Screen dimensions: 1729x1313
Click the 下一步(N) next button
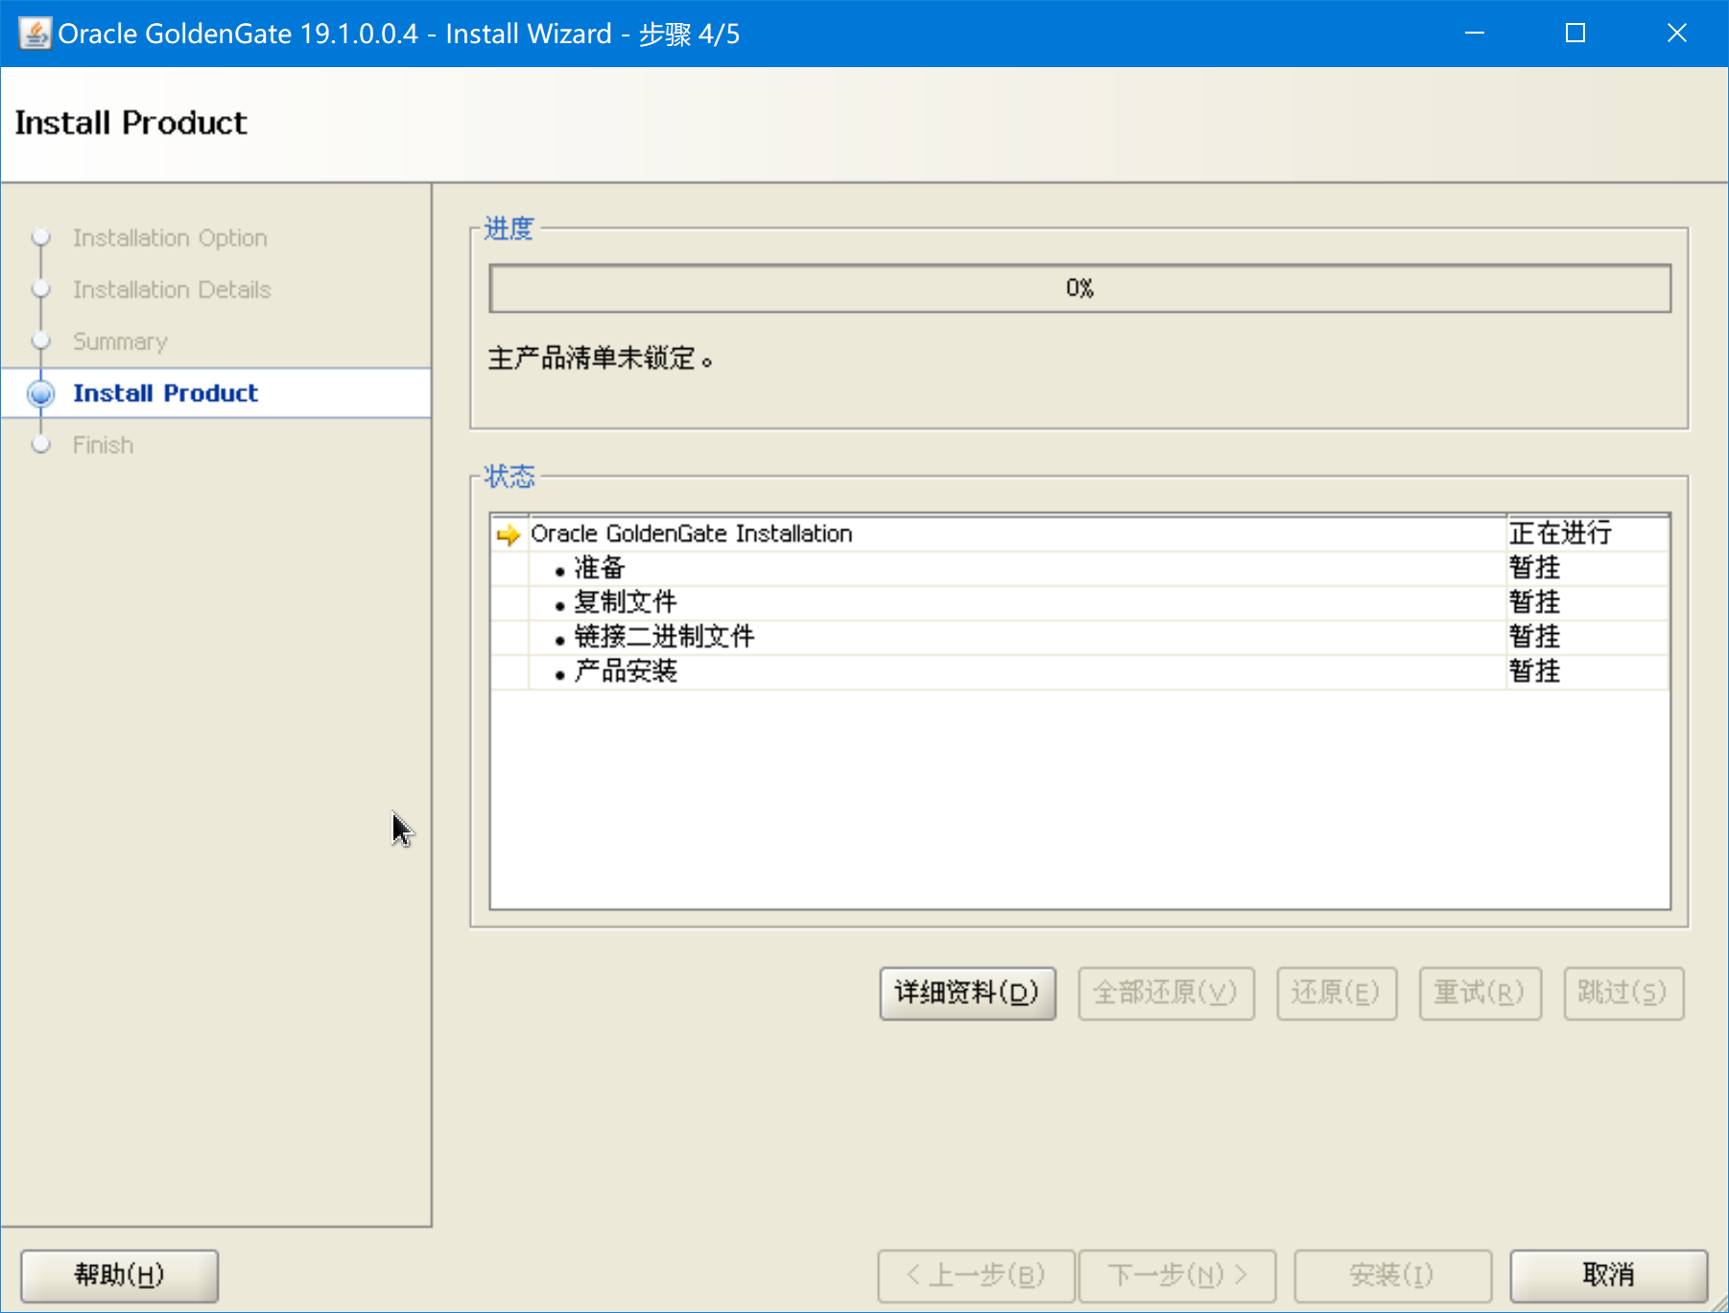click(x=1177, y=1275)
